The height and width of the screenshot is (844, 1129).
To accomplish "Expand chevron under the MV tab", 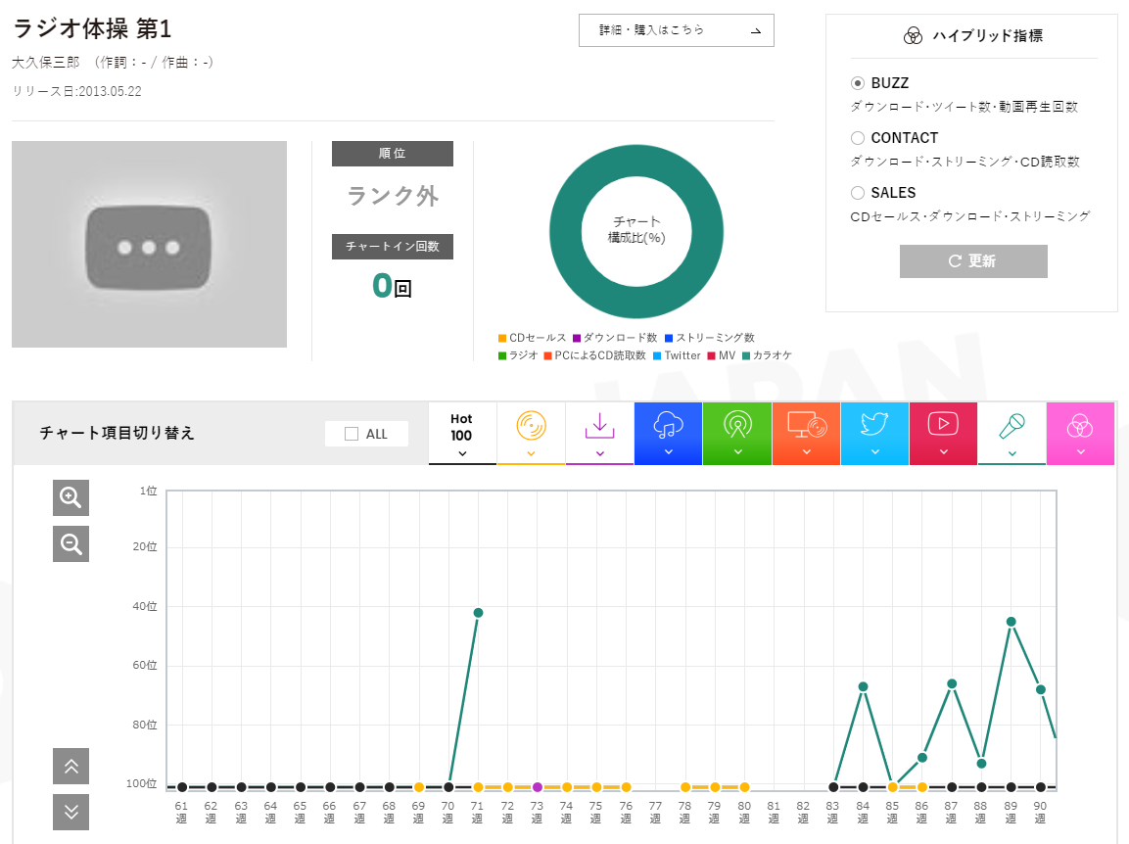I will (x=943, y=452).
